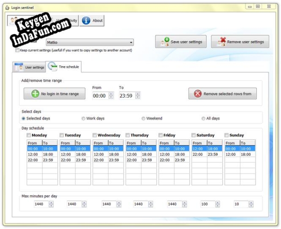Switch to the Time schedule tab
281x229 pixels.
click(x=64, y=67)
